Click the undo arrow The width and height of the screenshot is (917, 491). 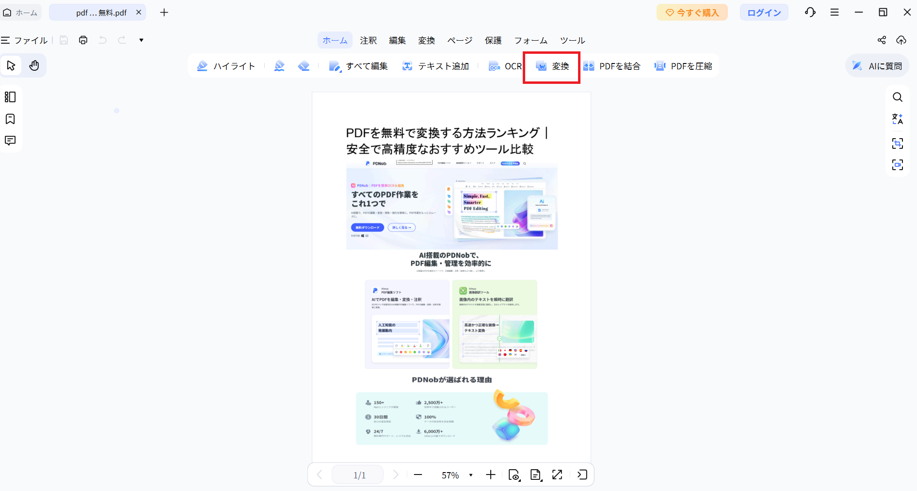coord(103,40)
